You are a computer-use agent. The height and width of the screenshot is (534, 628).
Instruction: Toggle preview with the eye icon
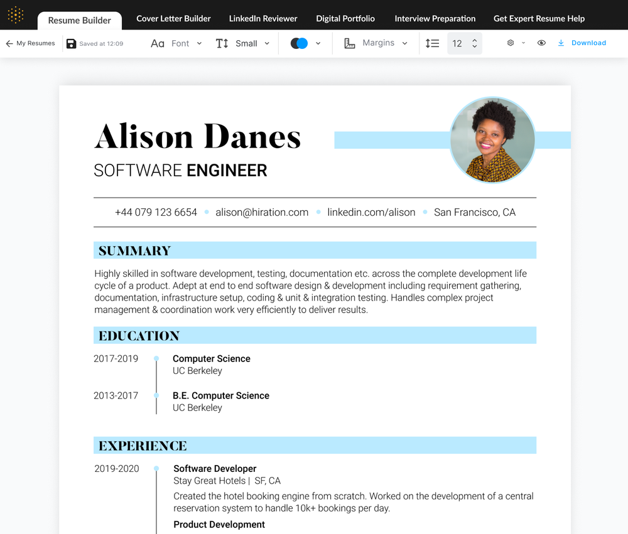pos(541,43)
